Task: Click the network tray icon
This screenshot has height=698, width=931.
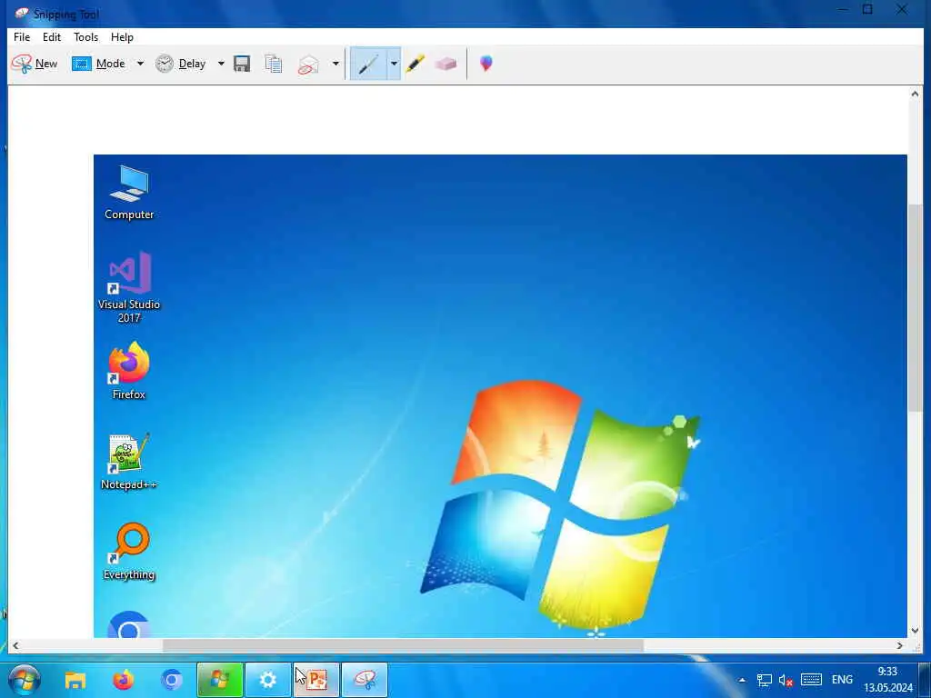Action: point(764,680)
